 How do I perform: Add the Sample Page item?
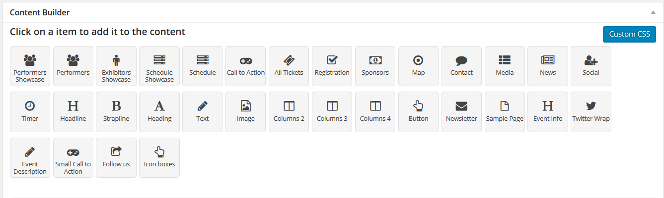[x=505, y=112]
